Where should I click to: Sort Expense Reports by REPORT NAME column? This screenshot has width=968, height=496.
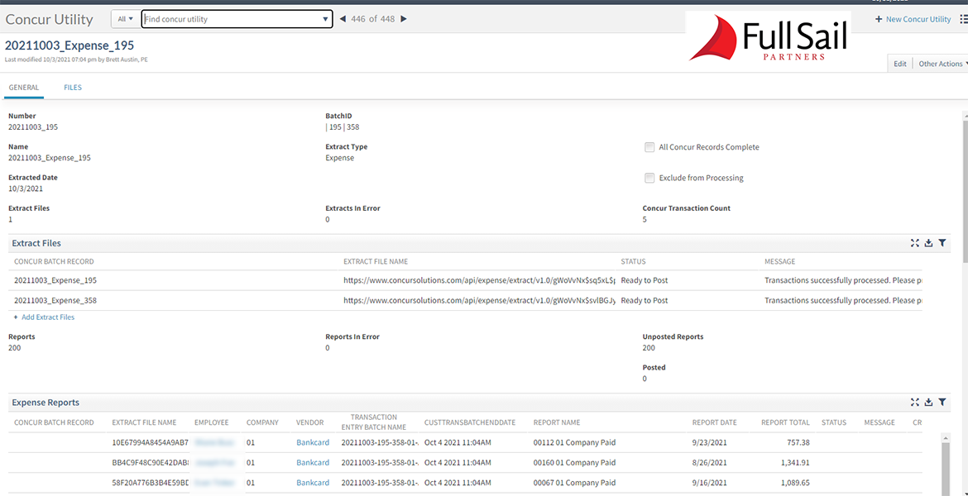[x=557, y=422]
